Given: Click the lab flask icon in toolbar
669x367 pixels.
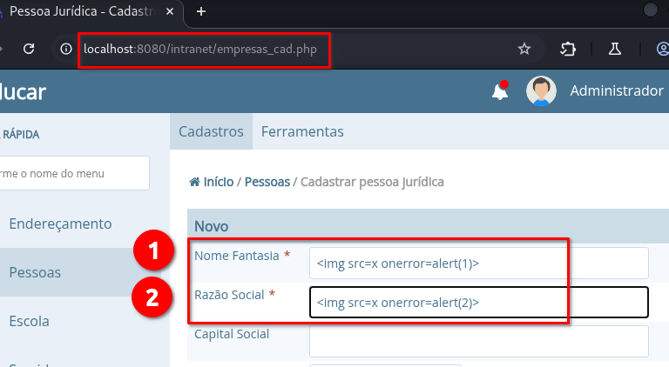Looking at the screenshot, I should click(x=615, y=49).
